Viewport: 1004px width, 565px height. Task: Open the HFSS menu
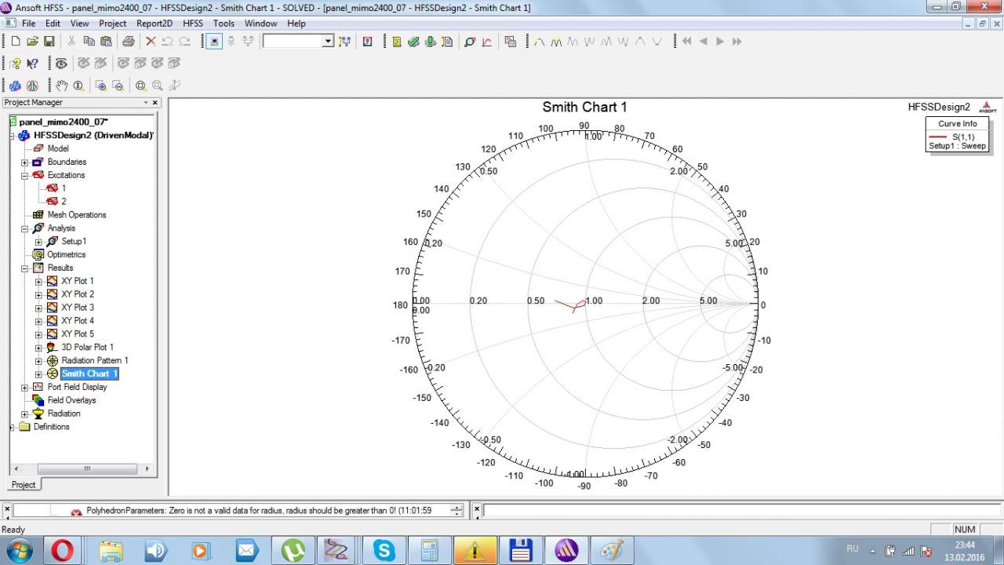coord(193,24)
